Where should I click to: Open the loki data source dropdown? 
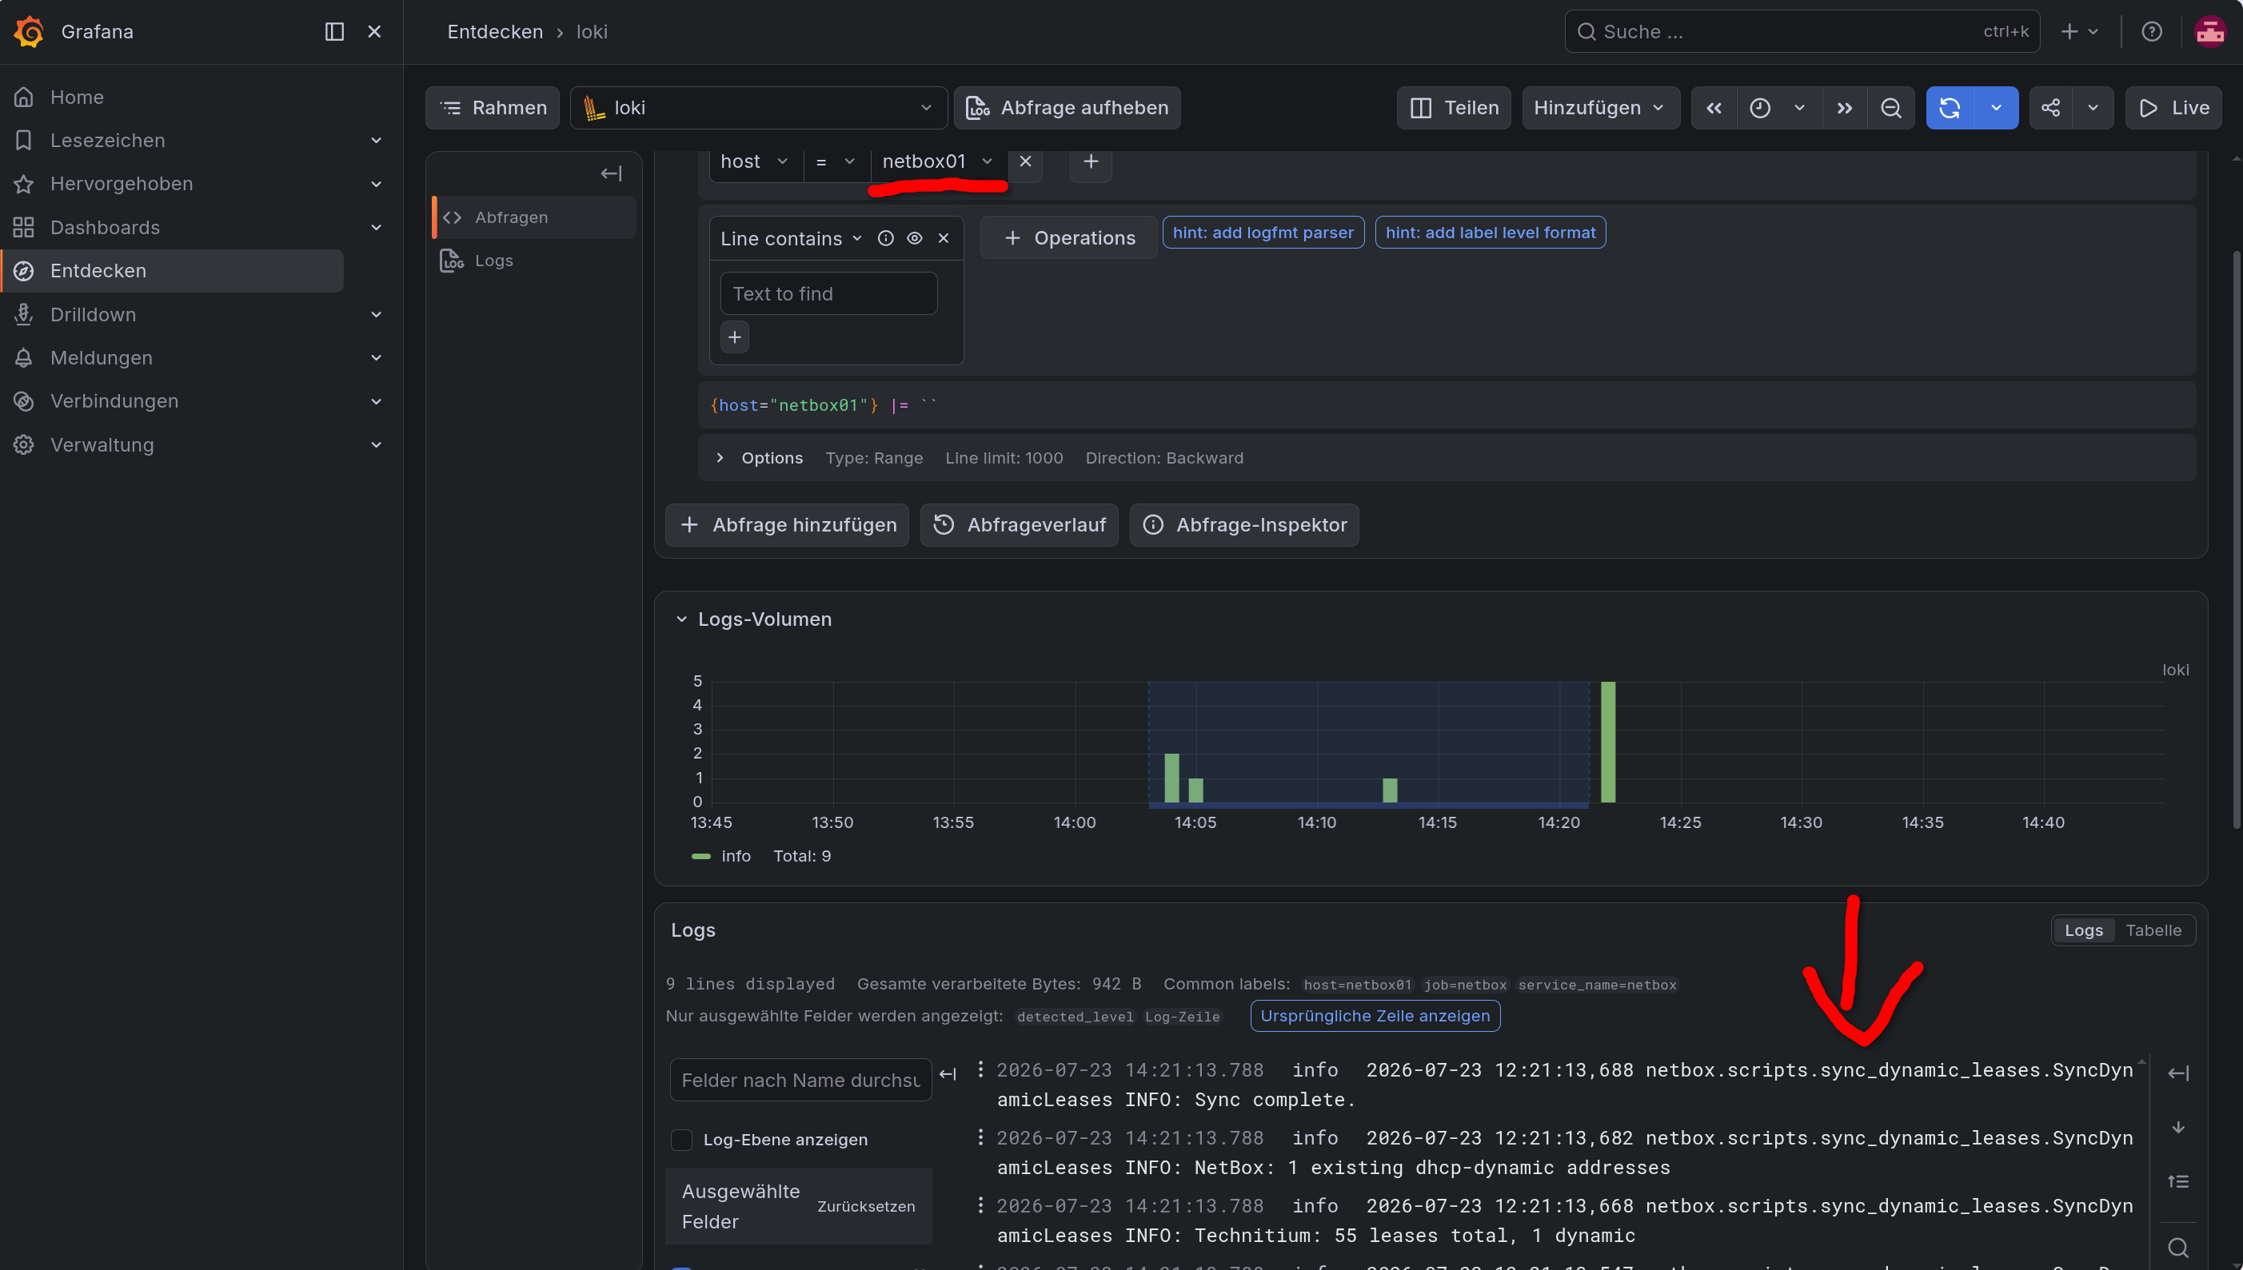pos(758,108)
